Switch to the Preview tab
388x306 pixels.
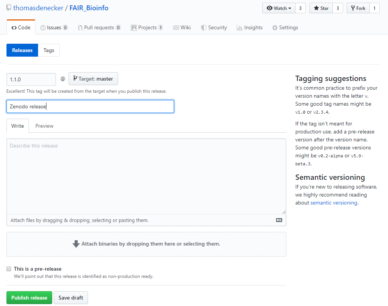click(44, 126)
